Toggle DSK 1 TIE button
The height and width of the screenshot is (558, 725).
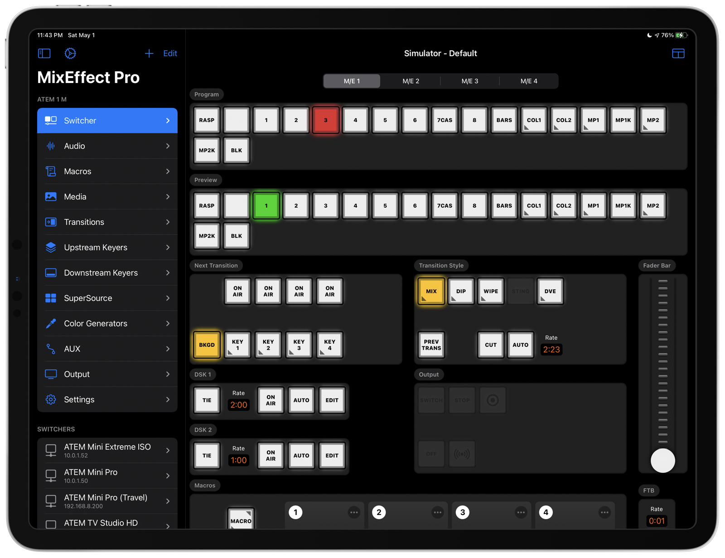pos(207,400)
